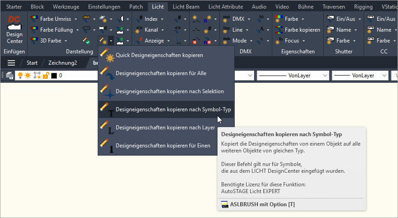The height and width of the screenshot is (218, 398).
Task: Close the brush dropdown via its arrow
Action: click(x=111, y=41)
